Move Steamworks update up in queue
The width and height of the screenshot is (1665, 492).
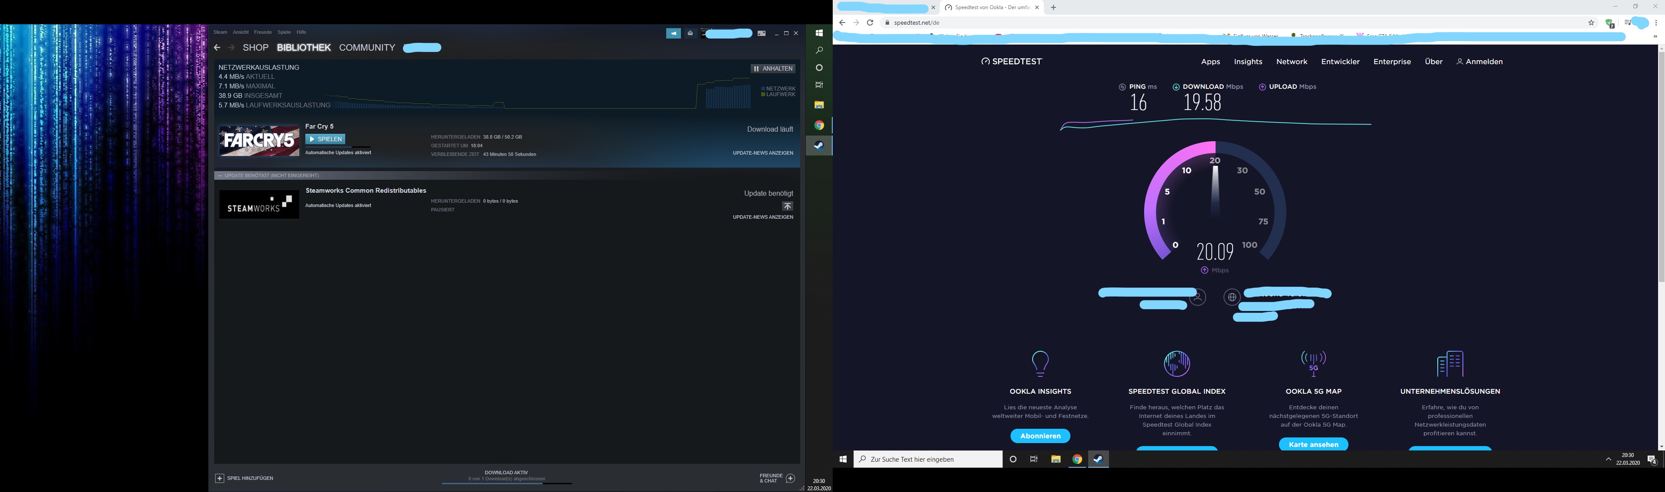(787, 207)
